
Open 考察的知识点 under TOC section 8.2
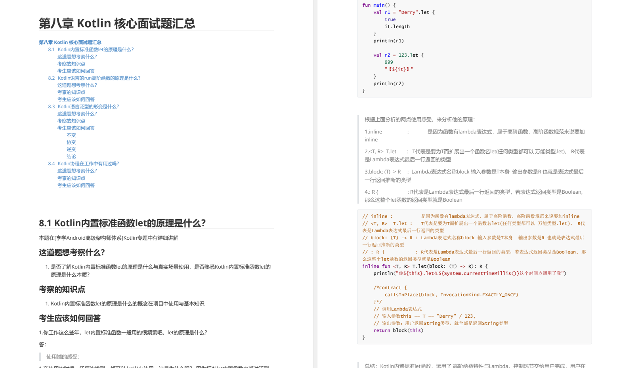tap(71, 92)
